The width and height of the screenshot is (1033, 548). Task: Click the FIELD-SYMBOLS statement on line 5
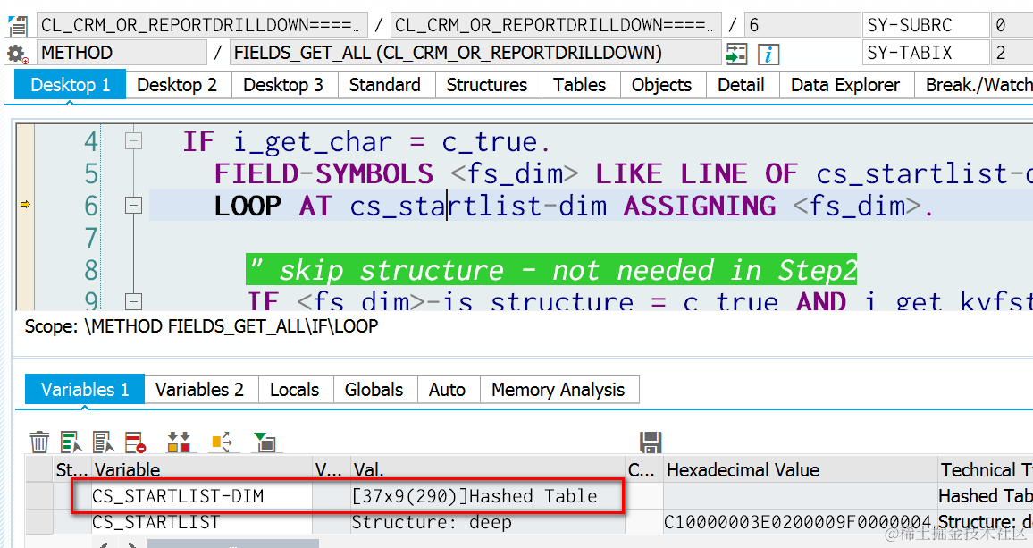coord(623,173)
